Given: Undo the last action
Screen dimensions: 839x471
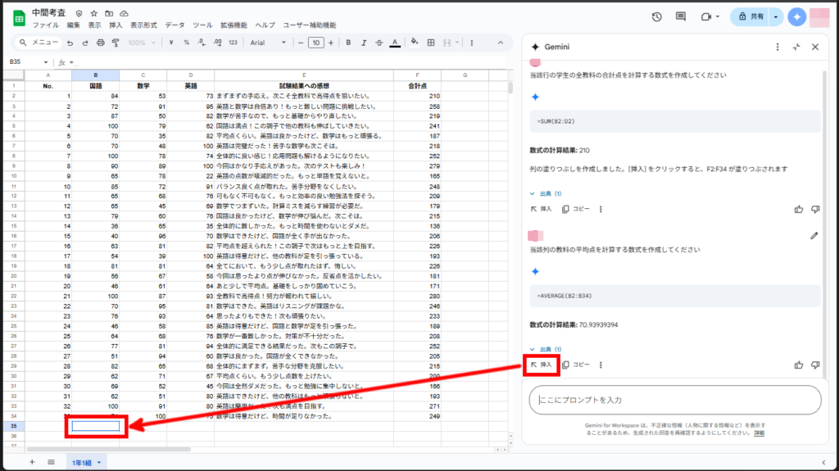Looking at the screenshot, I should 70,43.
